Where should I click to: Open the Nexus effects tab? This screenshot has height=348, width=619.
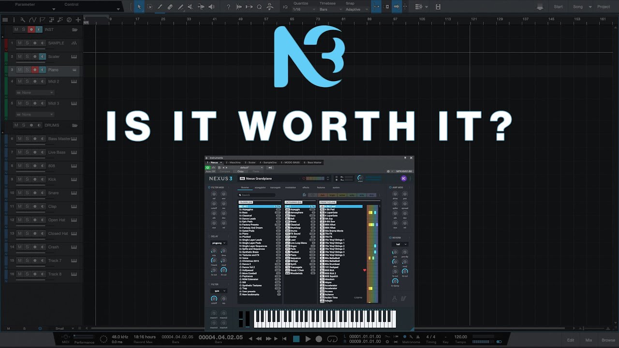(x=306, y=187)
